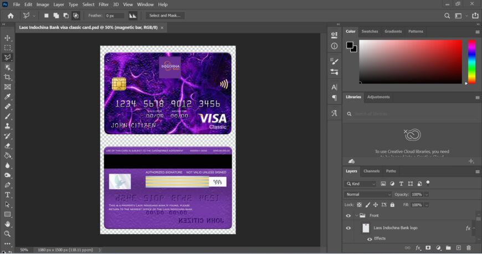Collapse the Front group
Screen dimensions: 482x254
coord(357,216)
